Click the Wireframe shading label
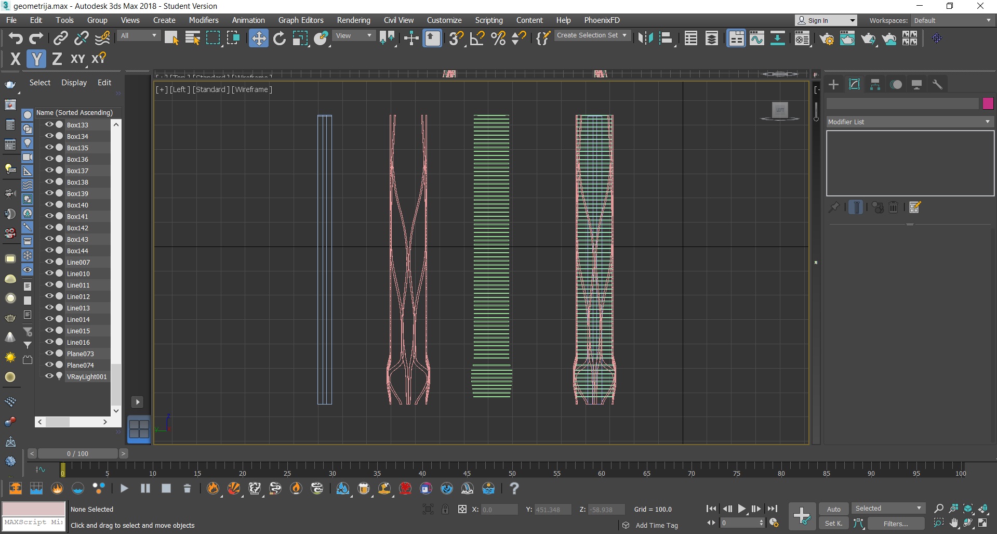The width and height of the screenshot is (997, 534). point(251,89)
